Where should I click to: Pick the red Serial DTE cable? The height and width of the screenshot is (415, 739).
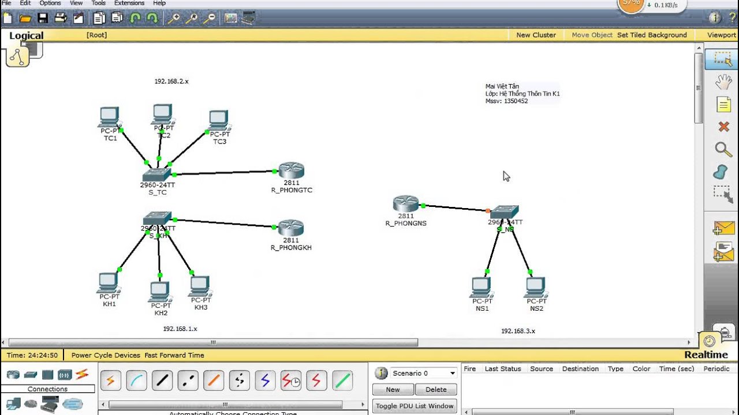click(x=316, y=380)
